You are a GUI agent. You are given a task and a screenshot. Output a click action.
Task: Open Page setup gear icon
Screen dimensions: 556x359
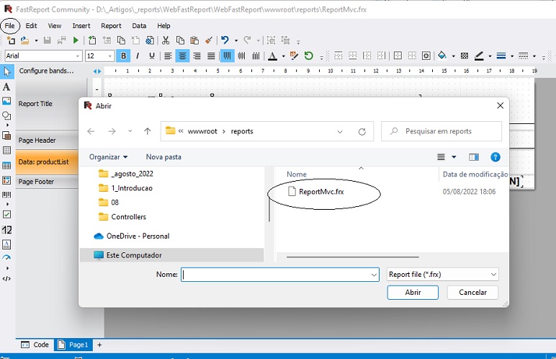point(150,40)
